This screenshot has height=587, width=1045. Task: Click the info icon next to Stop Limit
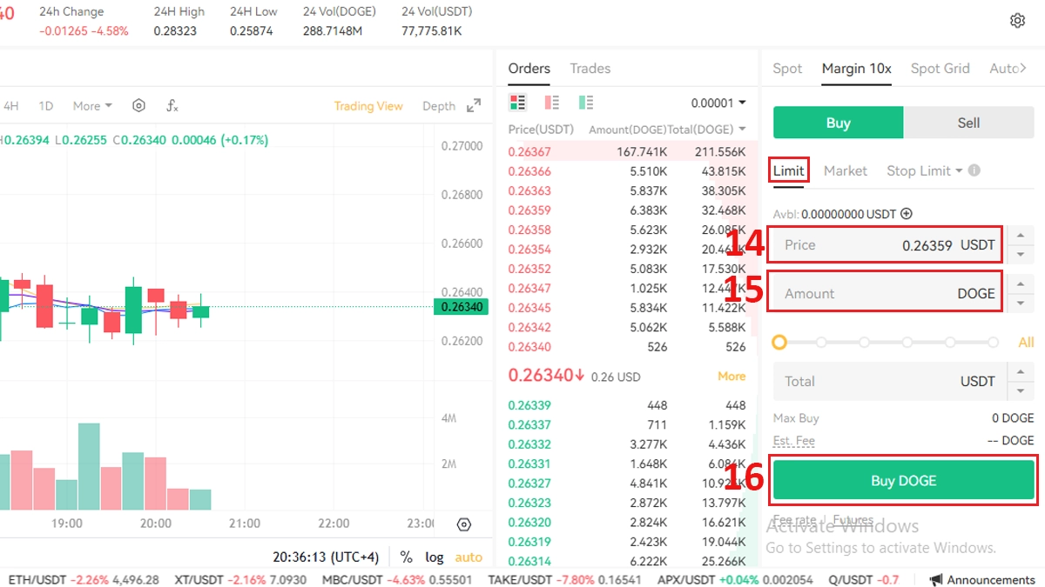coord(974,171)
